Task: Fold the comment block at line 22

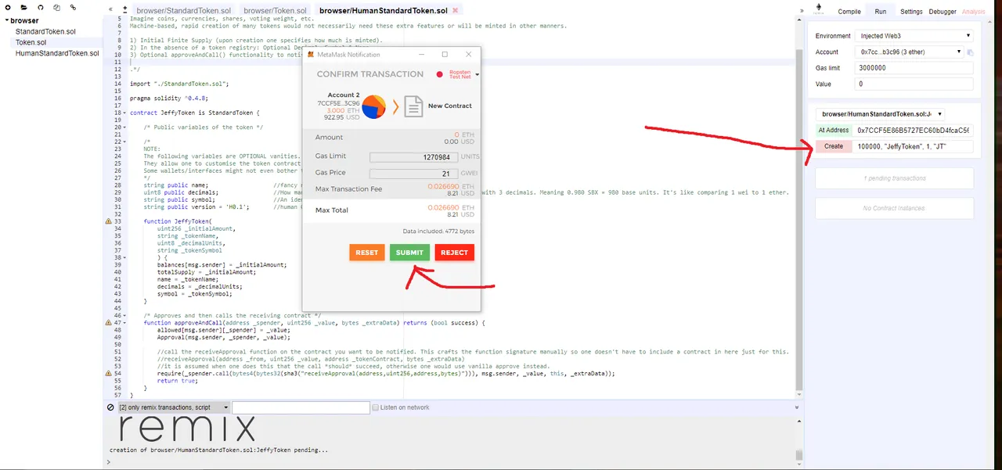Action: click(126, 142)
